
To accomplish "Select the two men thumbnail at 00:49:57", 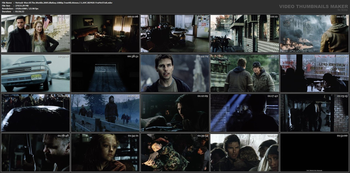I will pyautogui.click(x=245, y=73).
